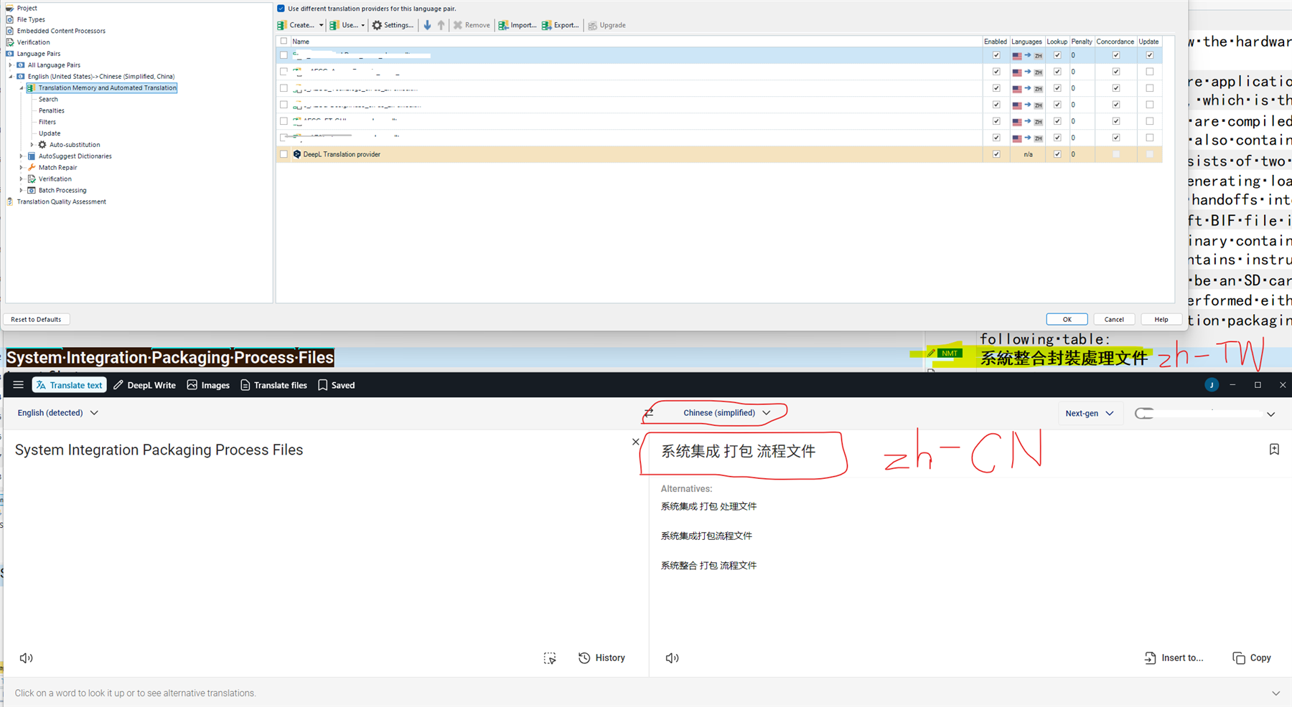Open Chinese (simplified) target language dropdown
This screenshot has width=1292, height=707.
point(726,413)
